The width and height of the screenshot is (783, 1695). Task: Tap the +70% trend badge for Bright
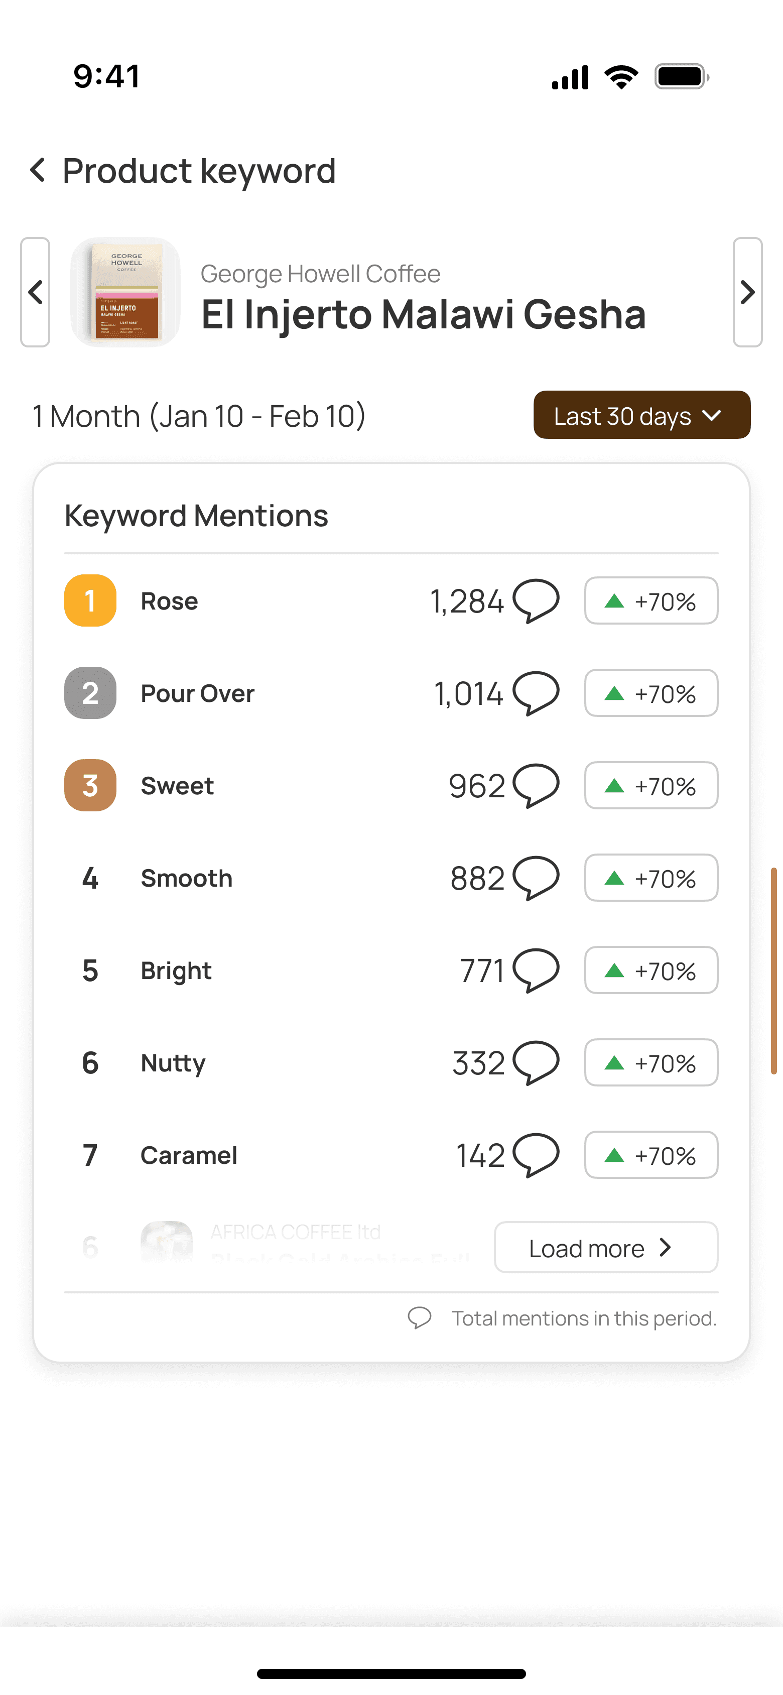pyautogui.click(x=651, y=971)
